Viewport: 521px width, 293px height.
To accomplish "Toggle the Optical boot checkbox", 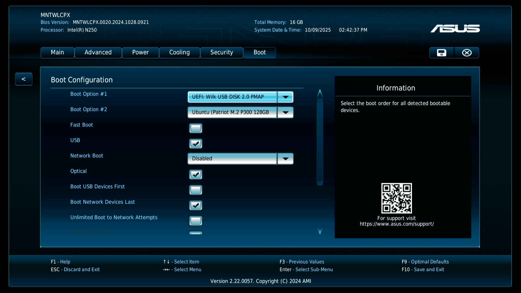I will (x=196, y=174).
